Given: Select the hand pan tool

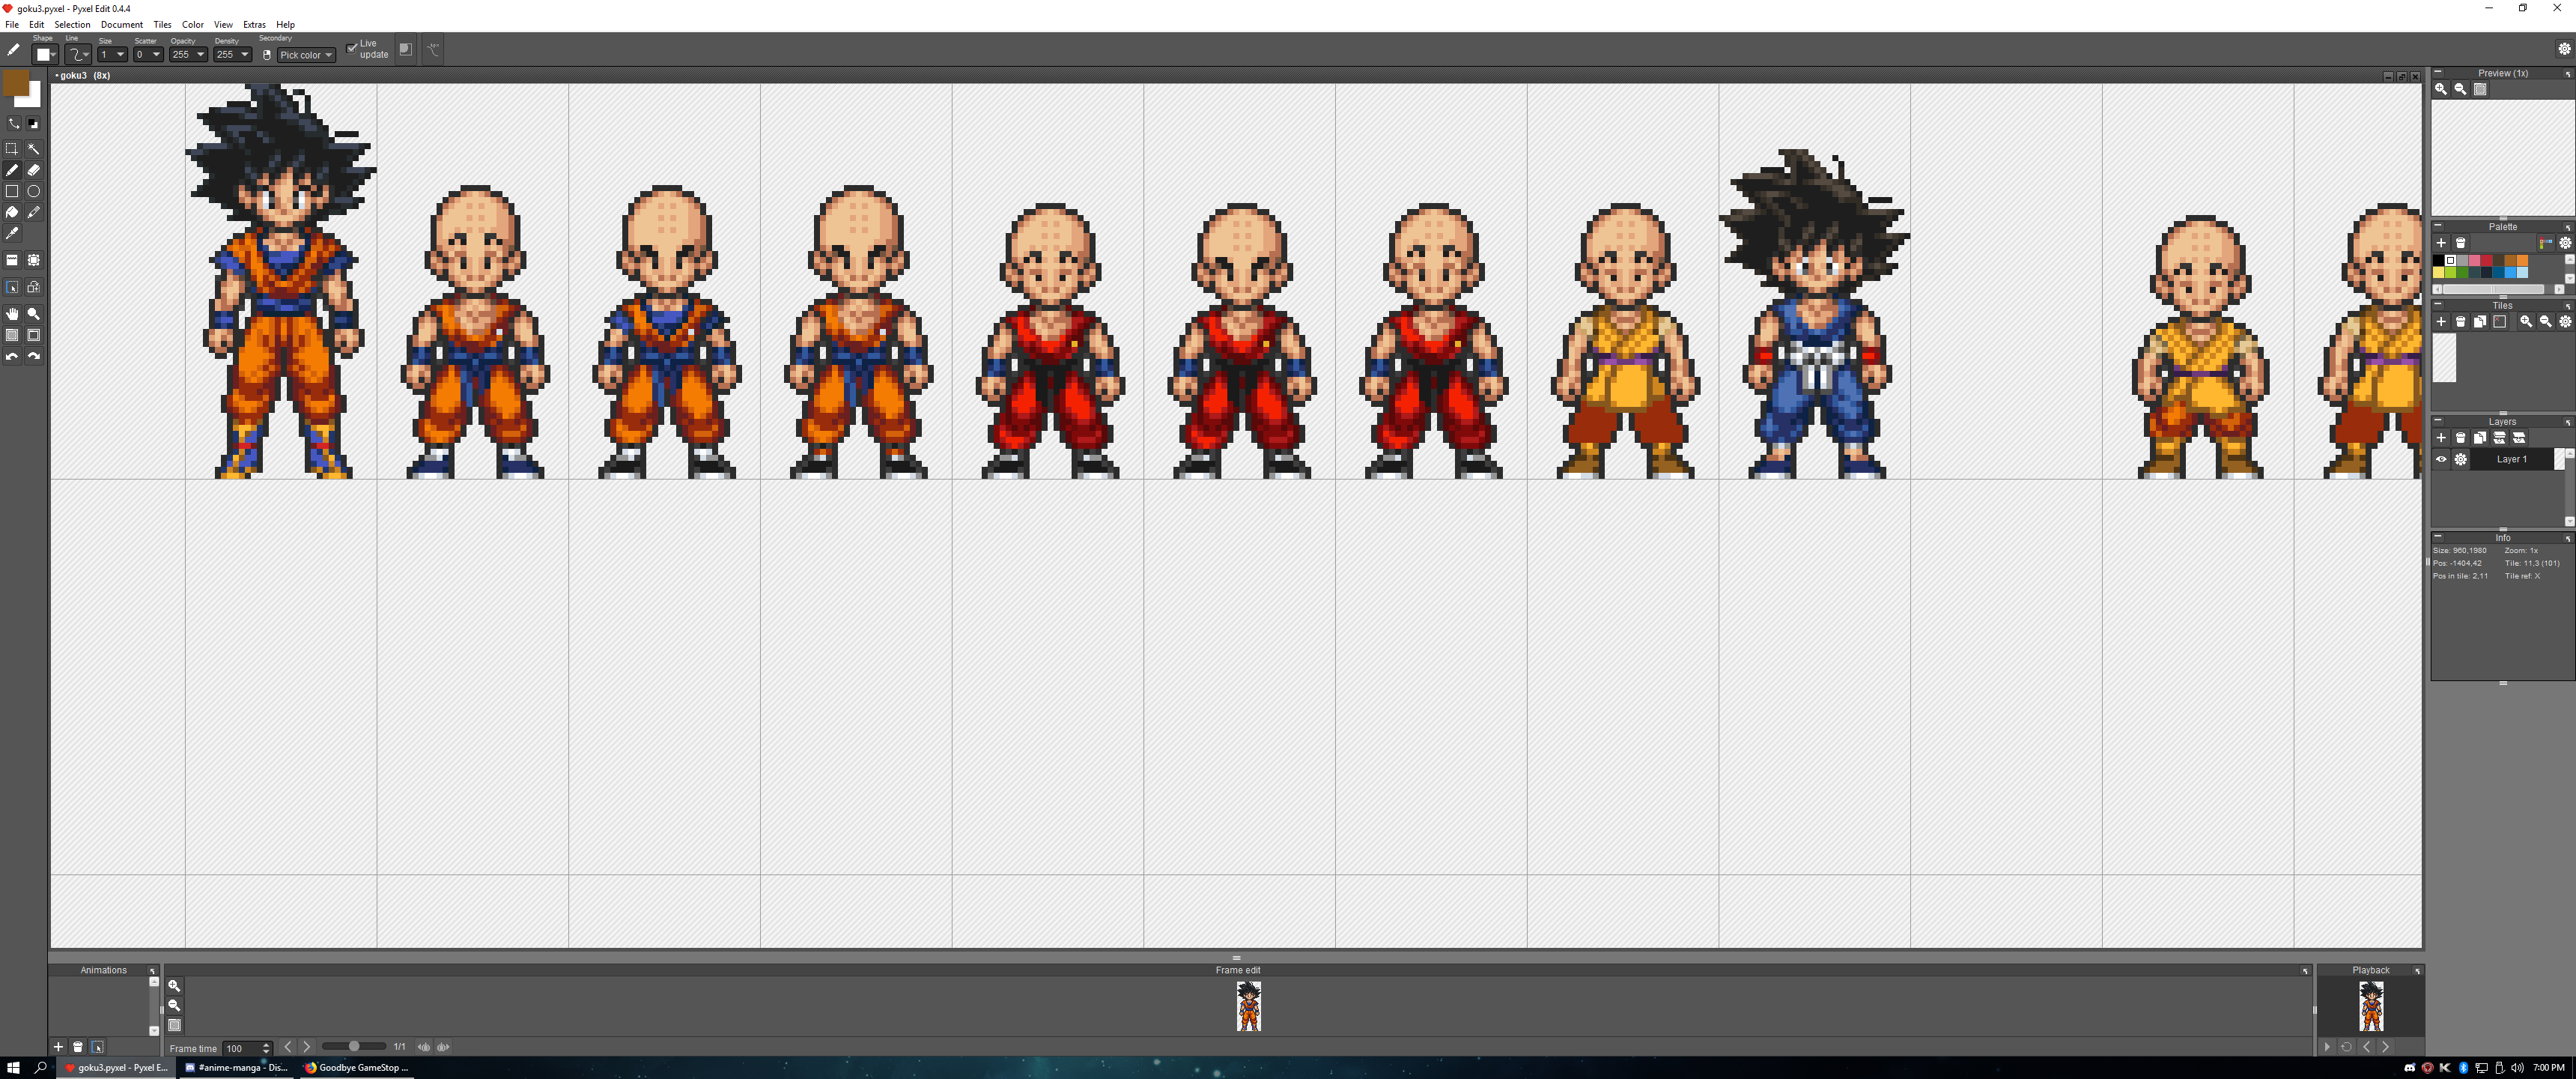Looking at the screenshot, I should pos(12,314).
